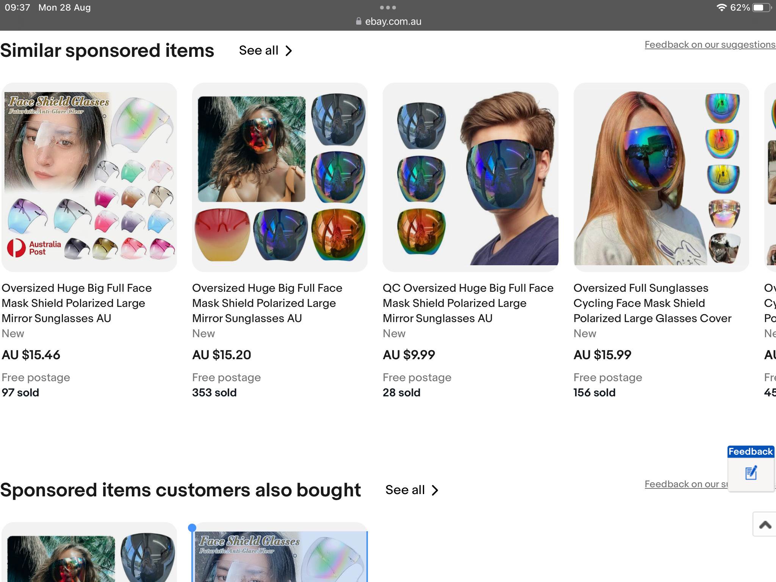Tap the scroll-to-top arrow button

765,525
